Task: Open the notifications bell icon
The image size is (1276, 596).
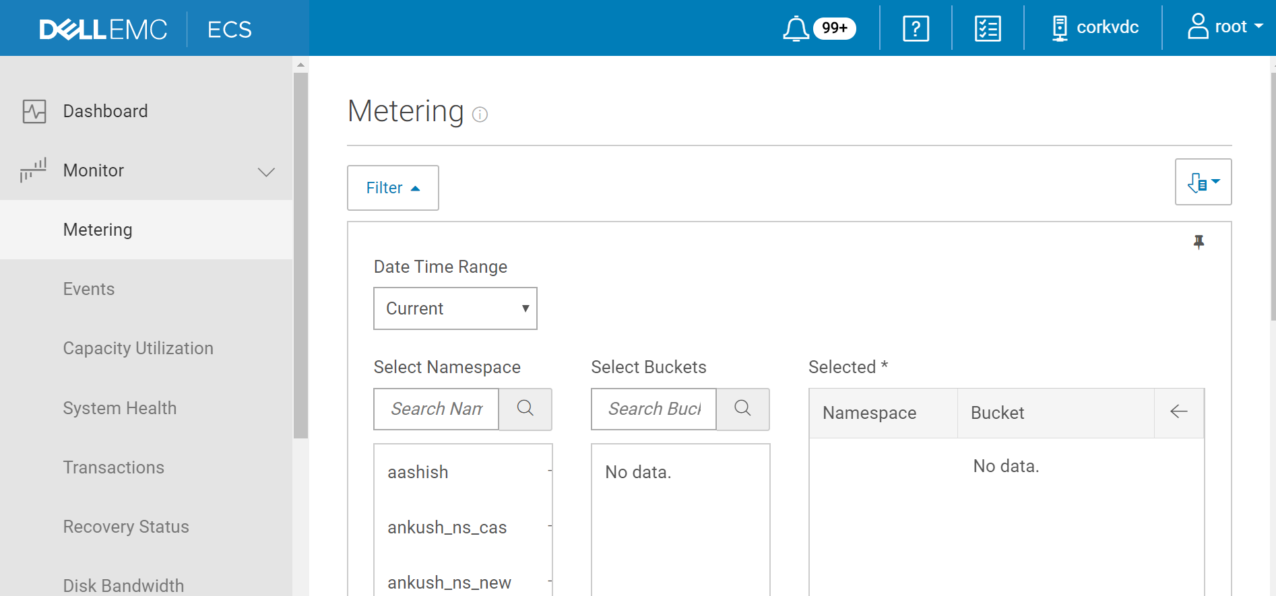Action: 796,28
